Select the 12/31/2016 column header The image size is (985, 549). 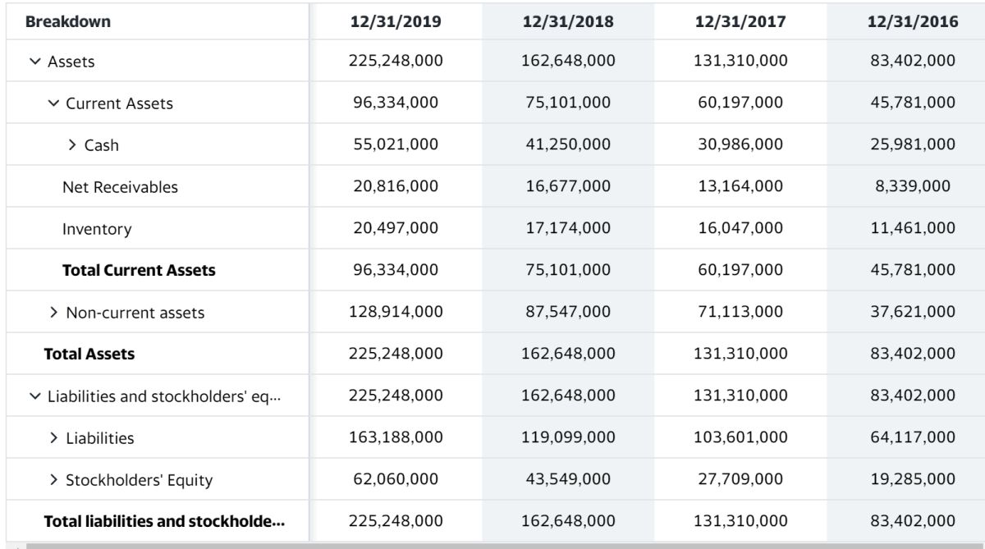(x=913, y=22)
